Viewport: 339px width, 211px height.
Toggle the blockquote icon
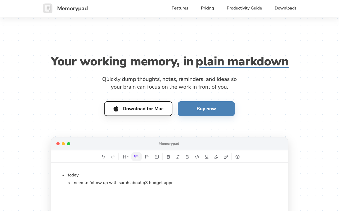coord(147,157)
